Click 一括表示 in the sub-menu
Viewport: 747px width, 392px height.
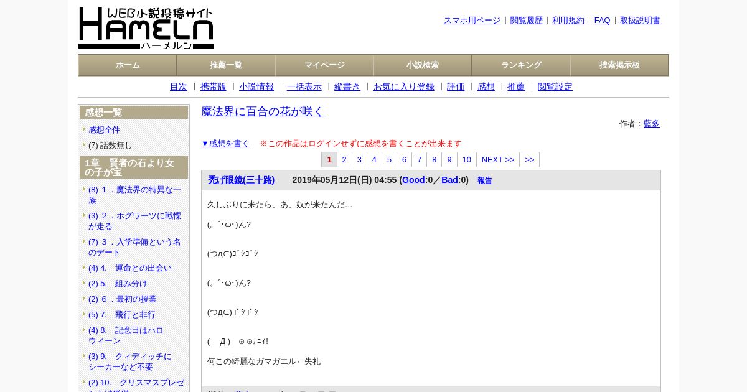point(304,87)
